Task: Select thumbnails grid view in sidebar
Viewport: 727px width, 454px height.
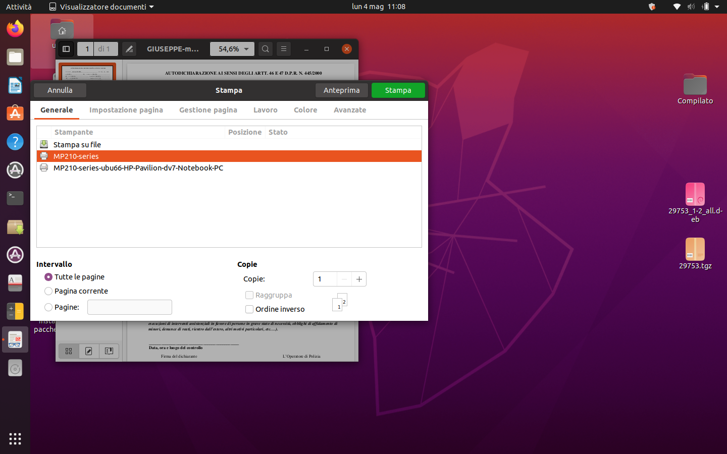Action: click(69, 351)
